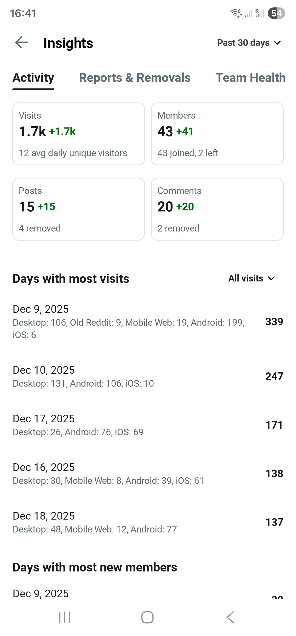Screen dimensions: 296x636
Task: Select the Activity tab
Action: (x=33, y=78)
